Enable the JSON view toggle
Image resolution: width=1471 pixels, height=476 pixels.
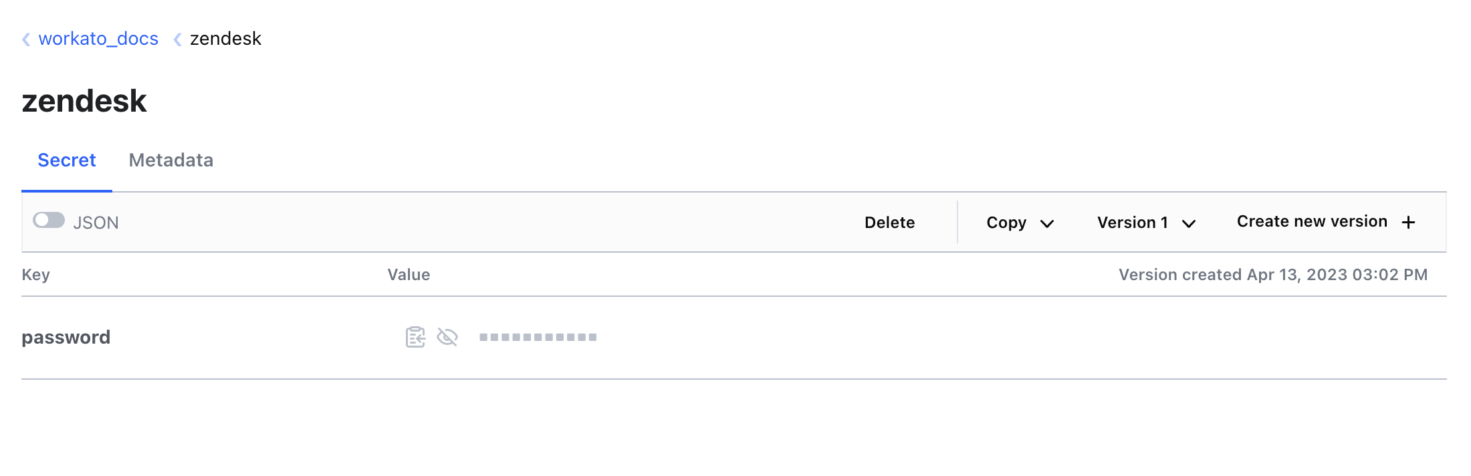pyautogui.click(x=49, y=221)
